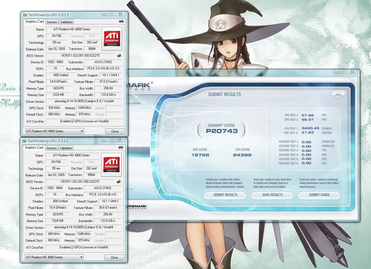Viewport: 371px width, 269px height.
Task: Click the P20743 3DMark score value
Action: coord(222,131)
